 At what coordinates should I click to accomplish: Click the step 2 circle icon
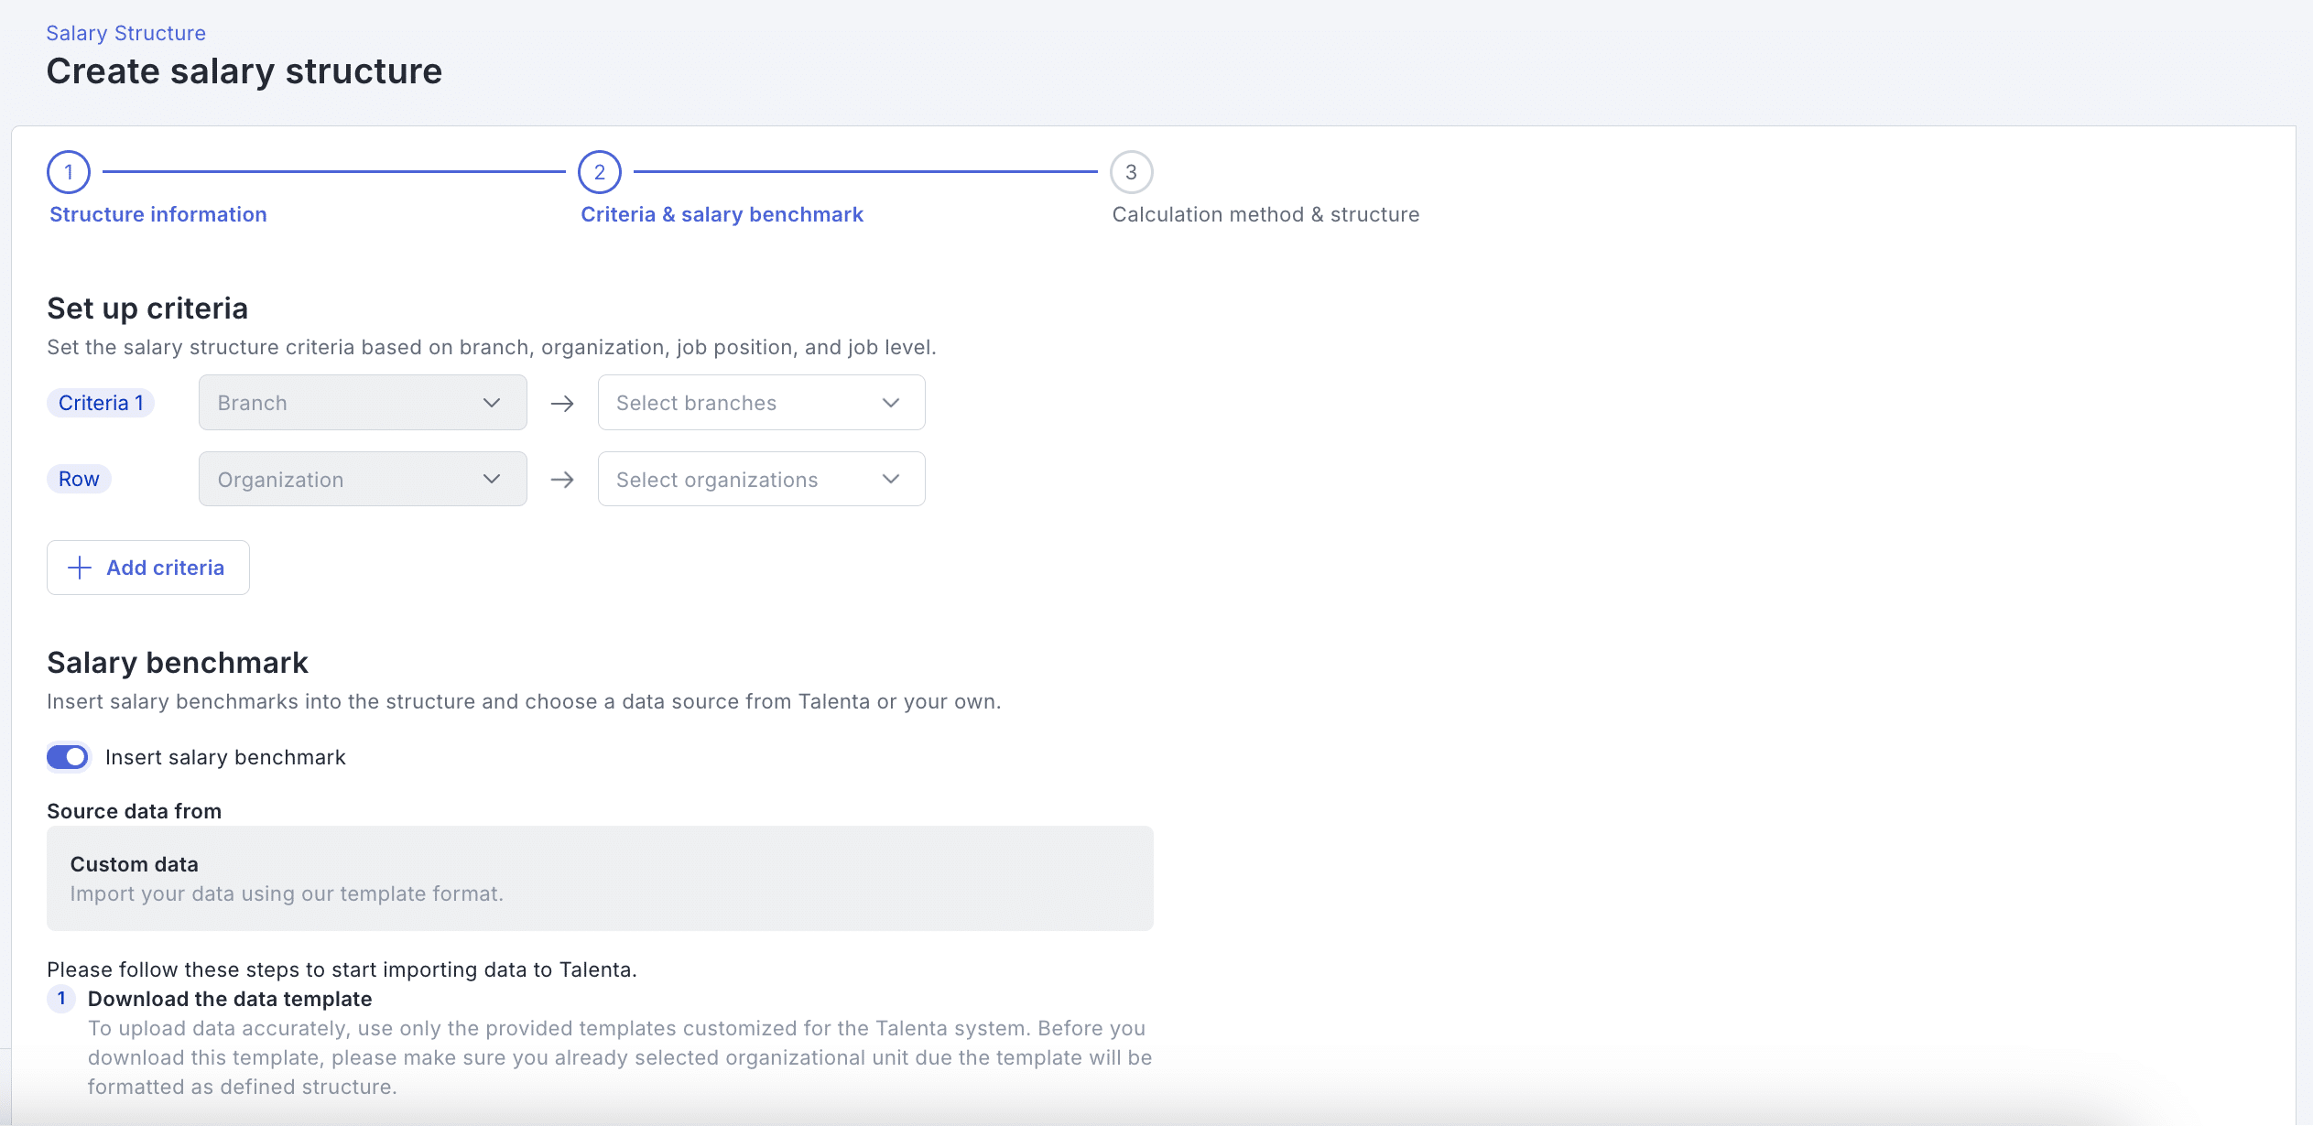[600, 172]
